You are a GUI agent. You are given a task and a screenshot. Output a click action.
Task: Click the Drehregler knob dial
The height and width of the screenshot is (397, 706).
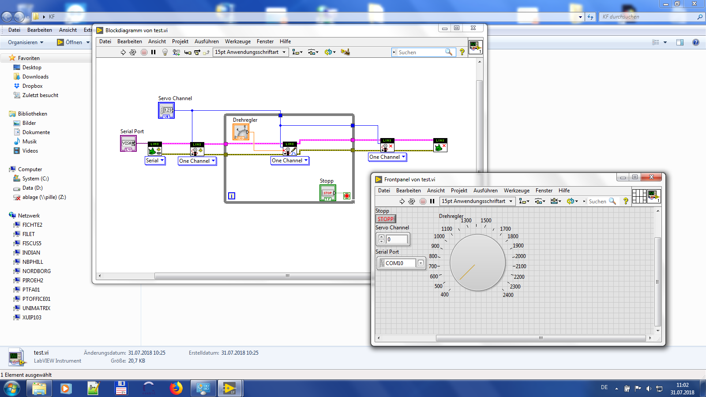[x=477, y=262]
